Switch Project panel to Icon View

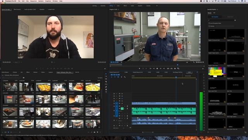[5, 132]
